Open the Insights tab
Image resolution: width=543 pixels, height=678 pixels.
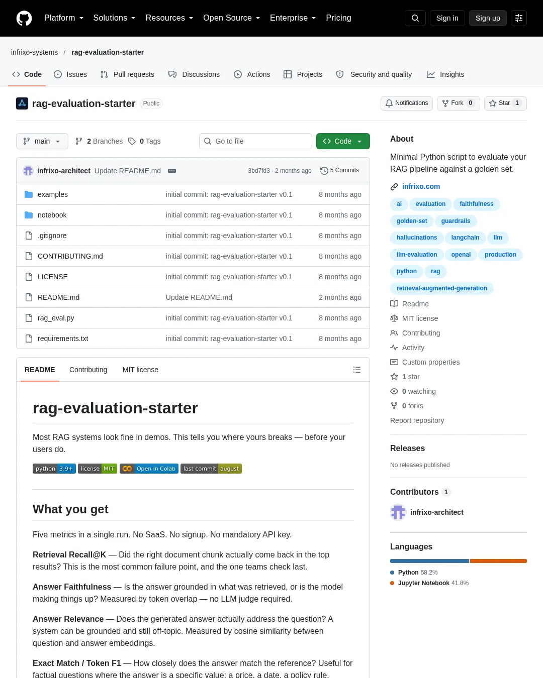pyautogui.click(x=445, y=74)
